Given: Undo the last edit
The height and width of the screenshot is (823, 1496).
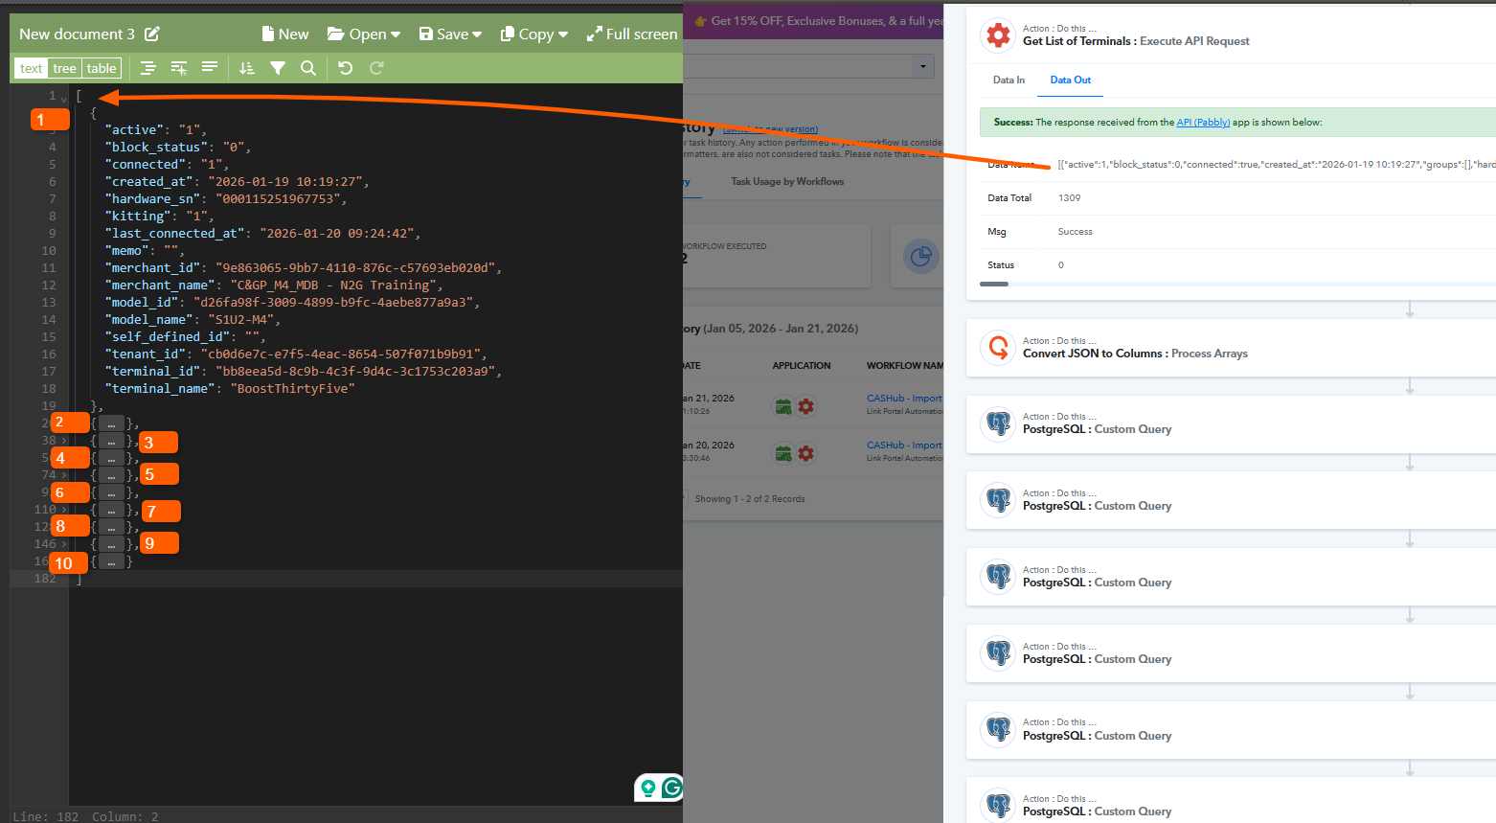Looking at the screenshot, I should pyautogui.click(x=346, y=68).
